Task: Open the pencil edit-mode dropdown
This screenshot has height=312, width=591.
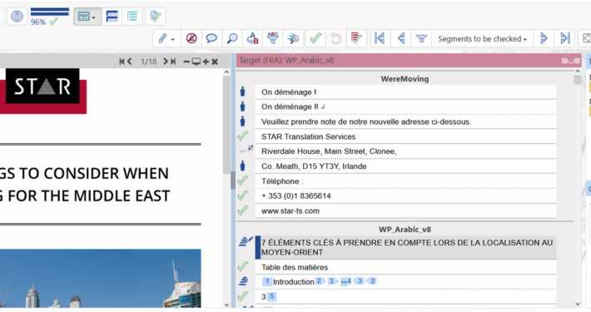Action: point(166,38)
